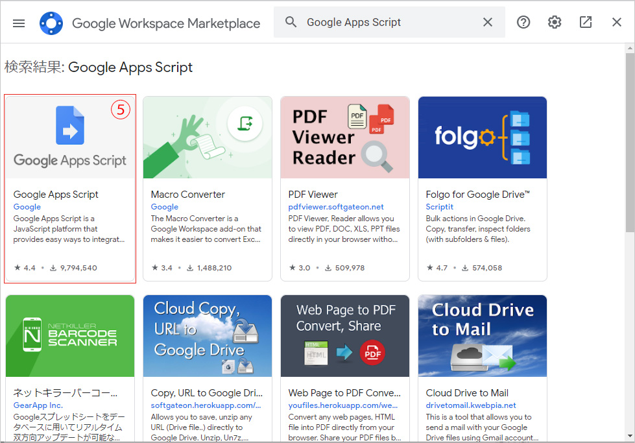Click the 574,058 install count

click(x=483, y=268)
